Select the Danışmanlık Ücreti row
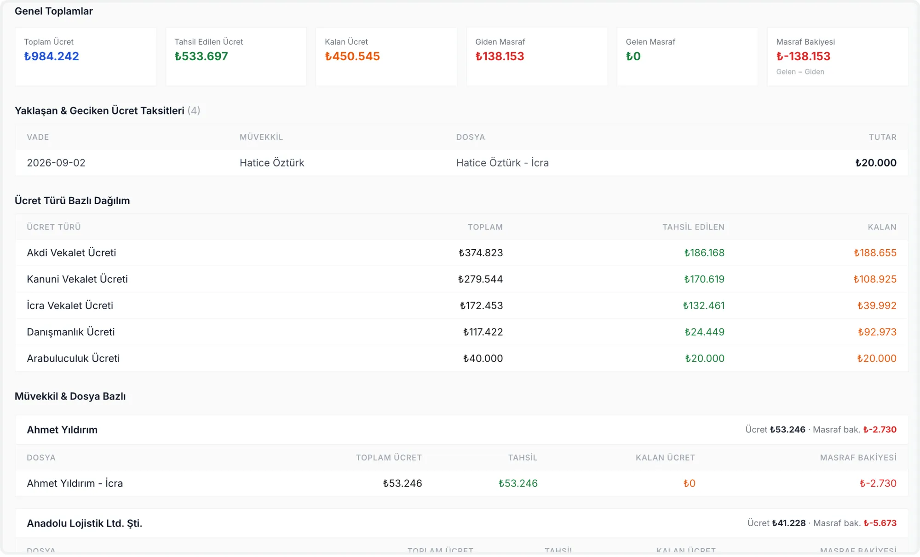The image size is (920, 557). click(x=461, y=332)
